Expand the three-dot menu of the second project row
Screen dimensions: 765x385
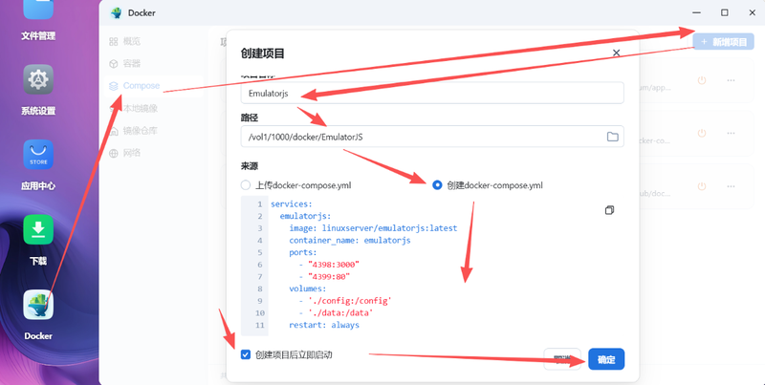click(x=732, y=133)
